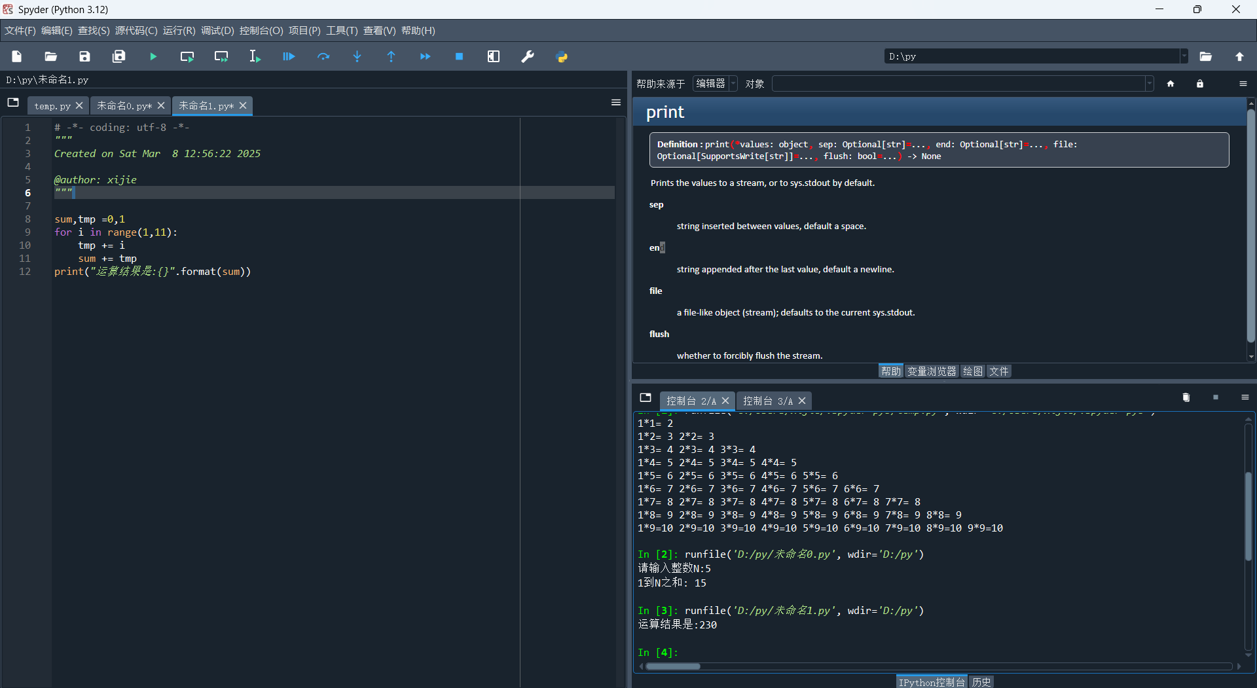Open the PYTHONPATH manager Python icon

point(562,57)
